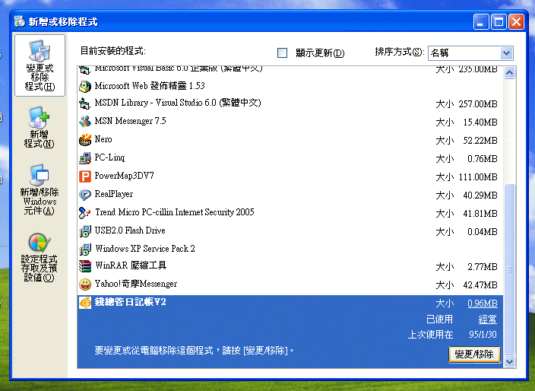The height and width of the screenshot is (391, 535).
Task: Click Microsoft Web 發佈精靈 1.53 icon
Action: 85,86
